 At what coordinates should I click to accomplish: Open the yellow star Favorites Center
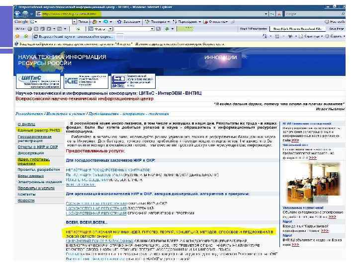point(17,36)
